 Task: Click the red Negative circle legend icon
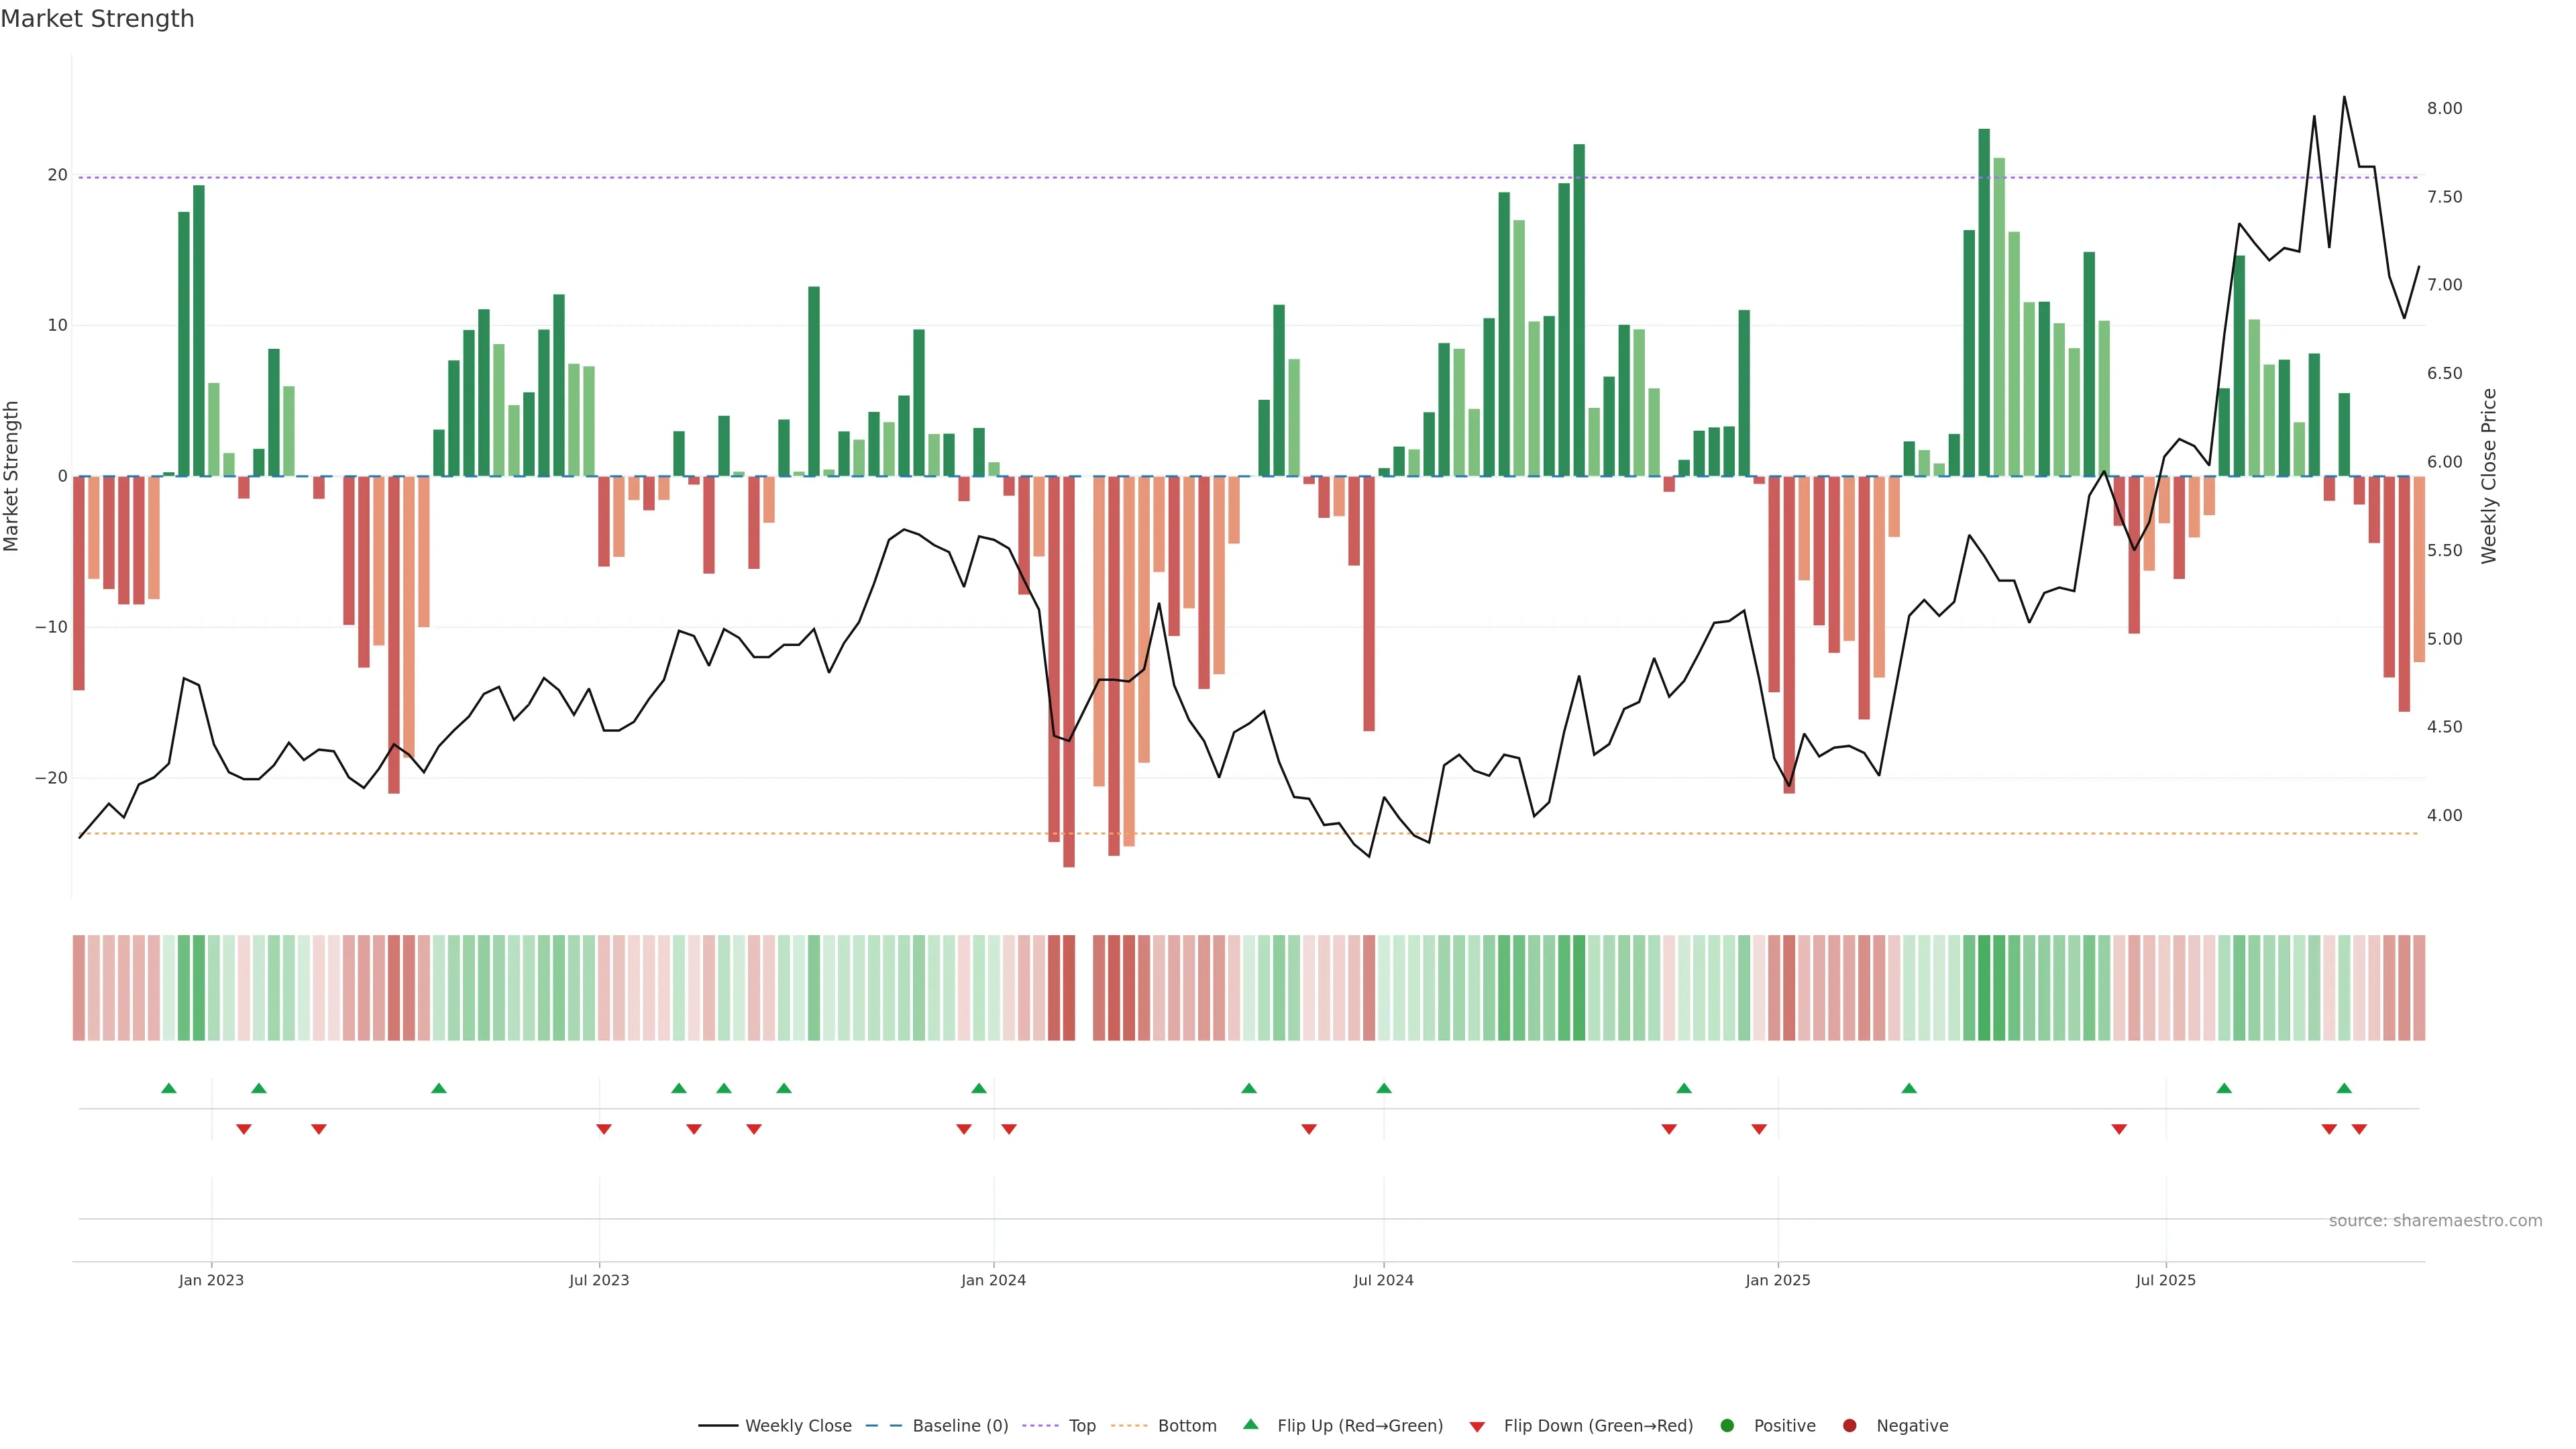(1849, 1425)
